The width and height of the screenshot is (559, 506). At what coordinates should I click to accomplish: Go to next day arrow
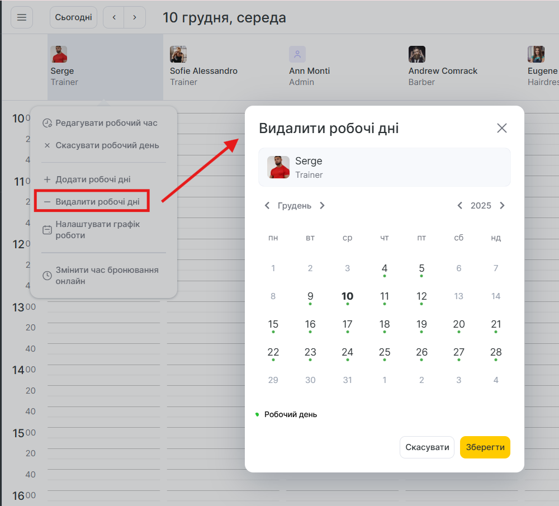135,17
